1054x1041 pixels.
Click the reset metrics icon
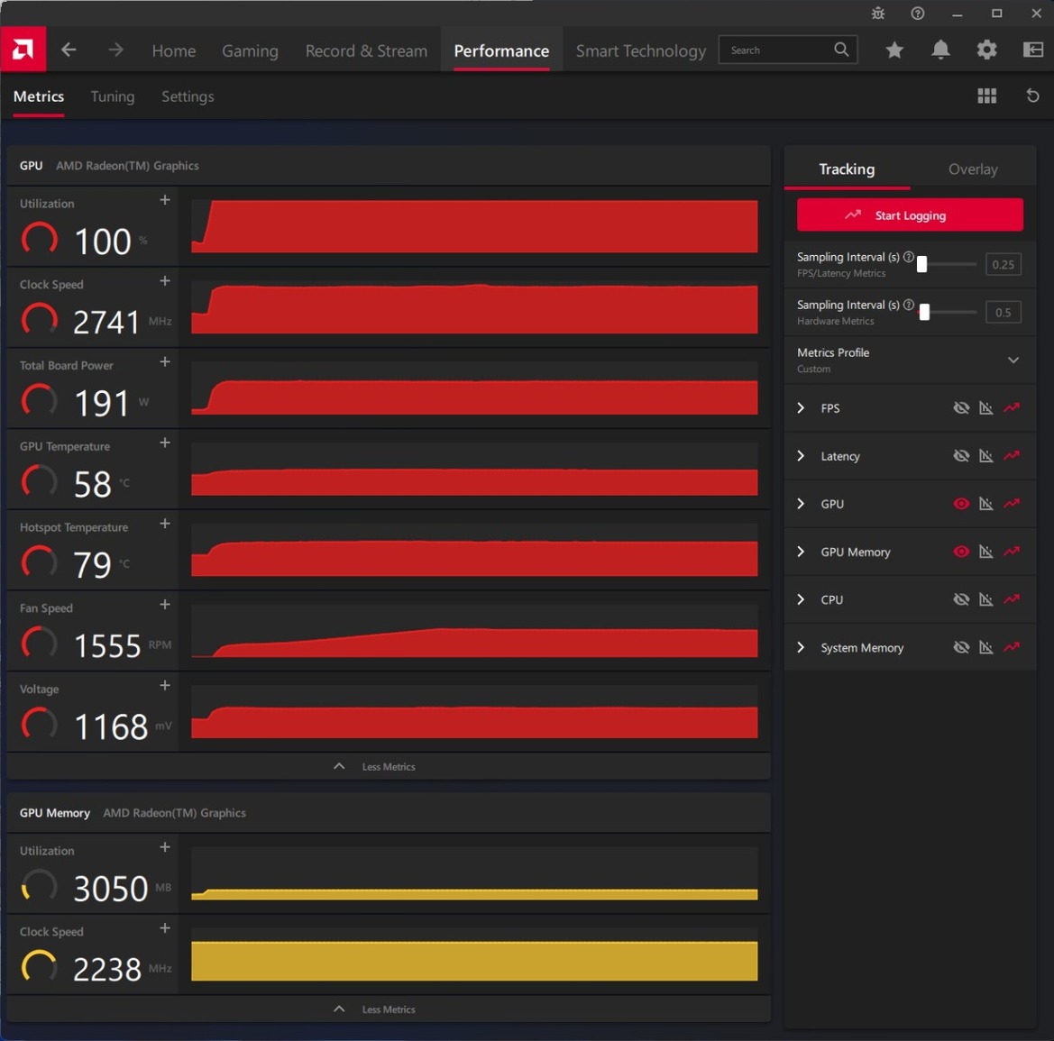[1032, 96]
